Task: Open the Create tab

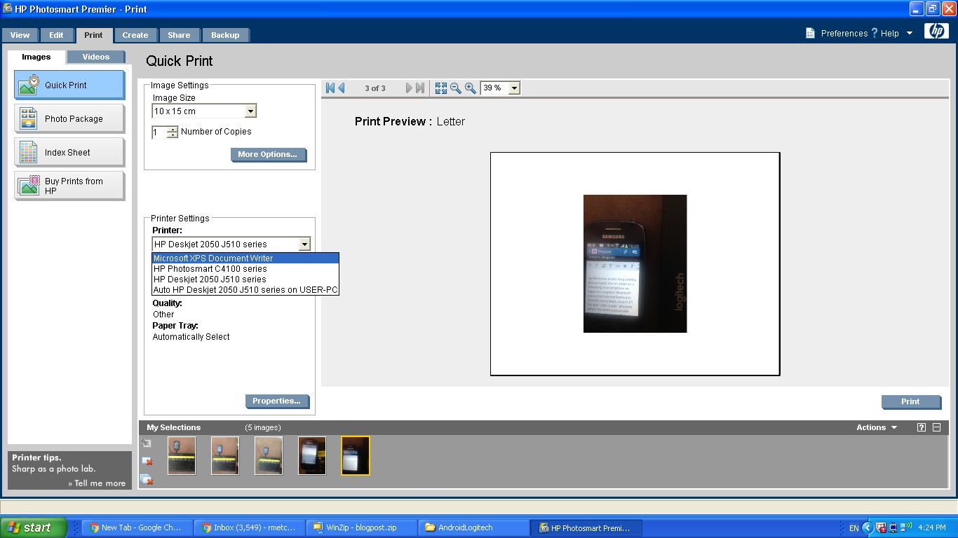Action: coord(135,35)
